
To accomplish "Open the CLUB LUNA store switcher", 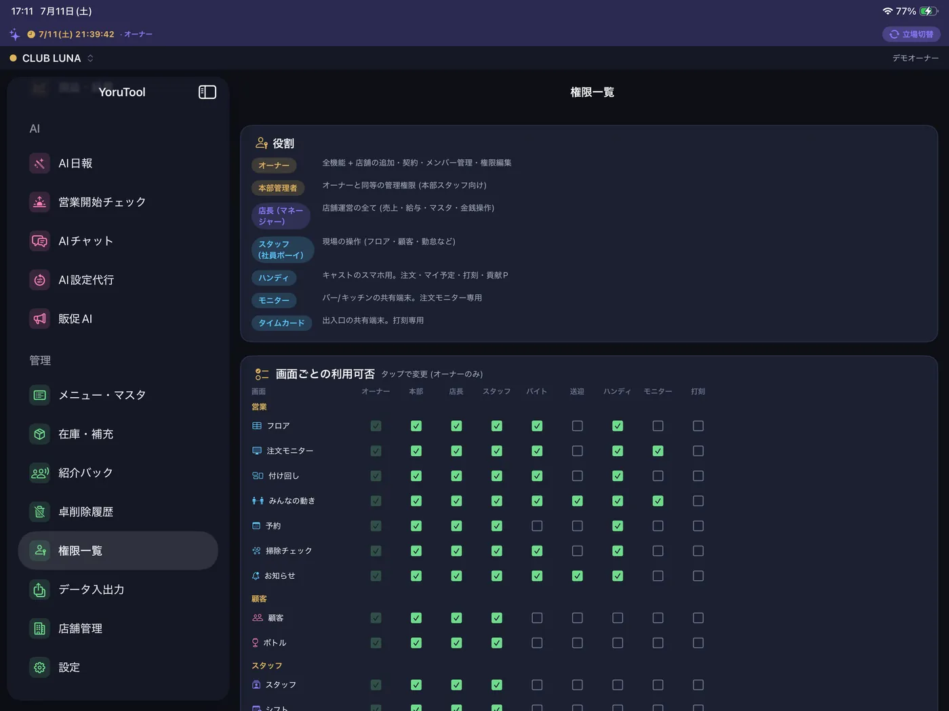I will (x=52, y=58).
